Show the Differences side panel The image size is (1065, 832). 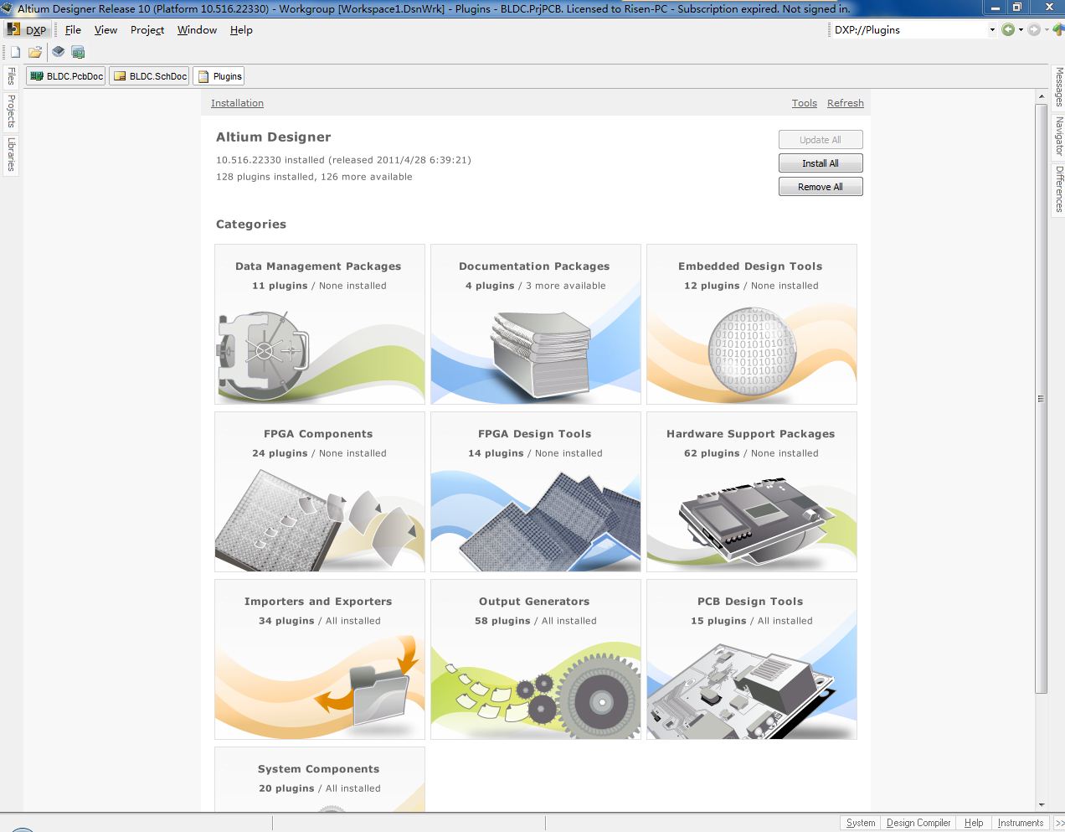tap(1058, 189)
